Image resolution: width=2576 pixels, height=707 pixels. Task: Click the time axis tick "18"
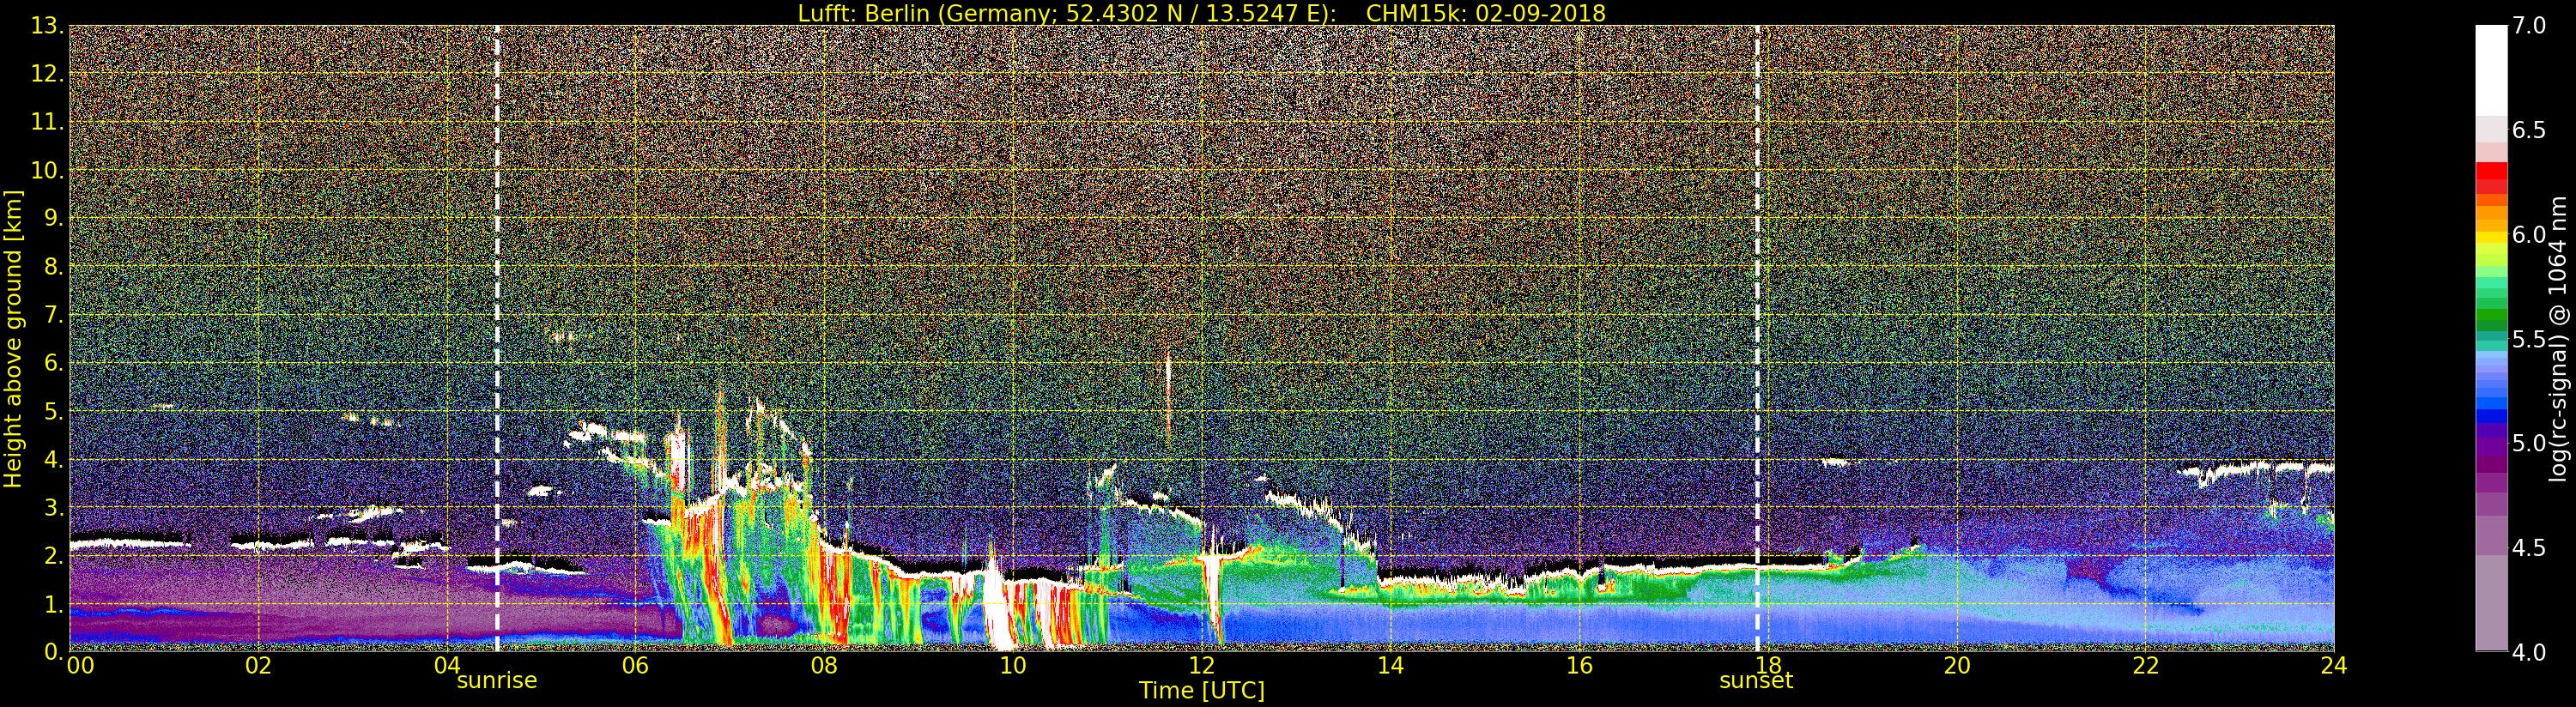point(1768,666)
